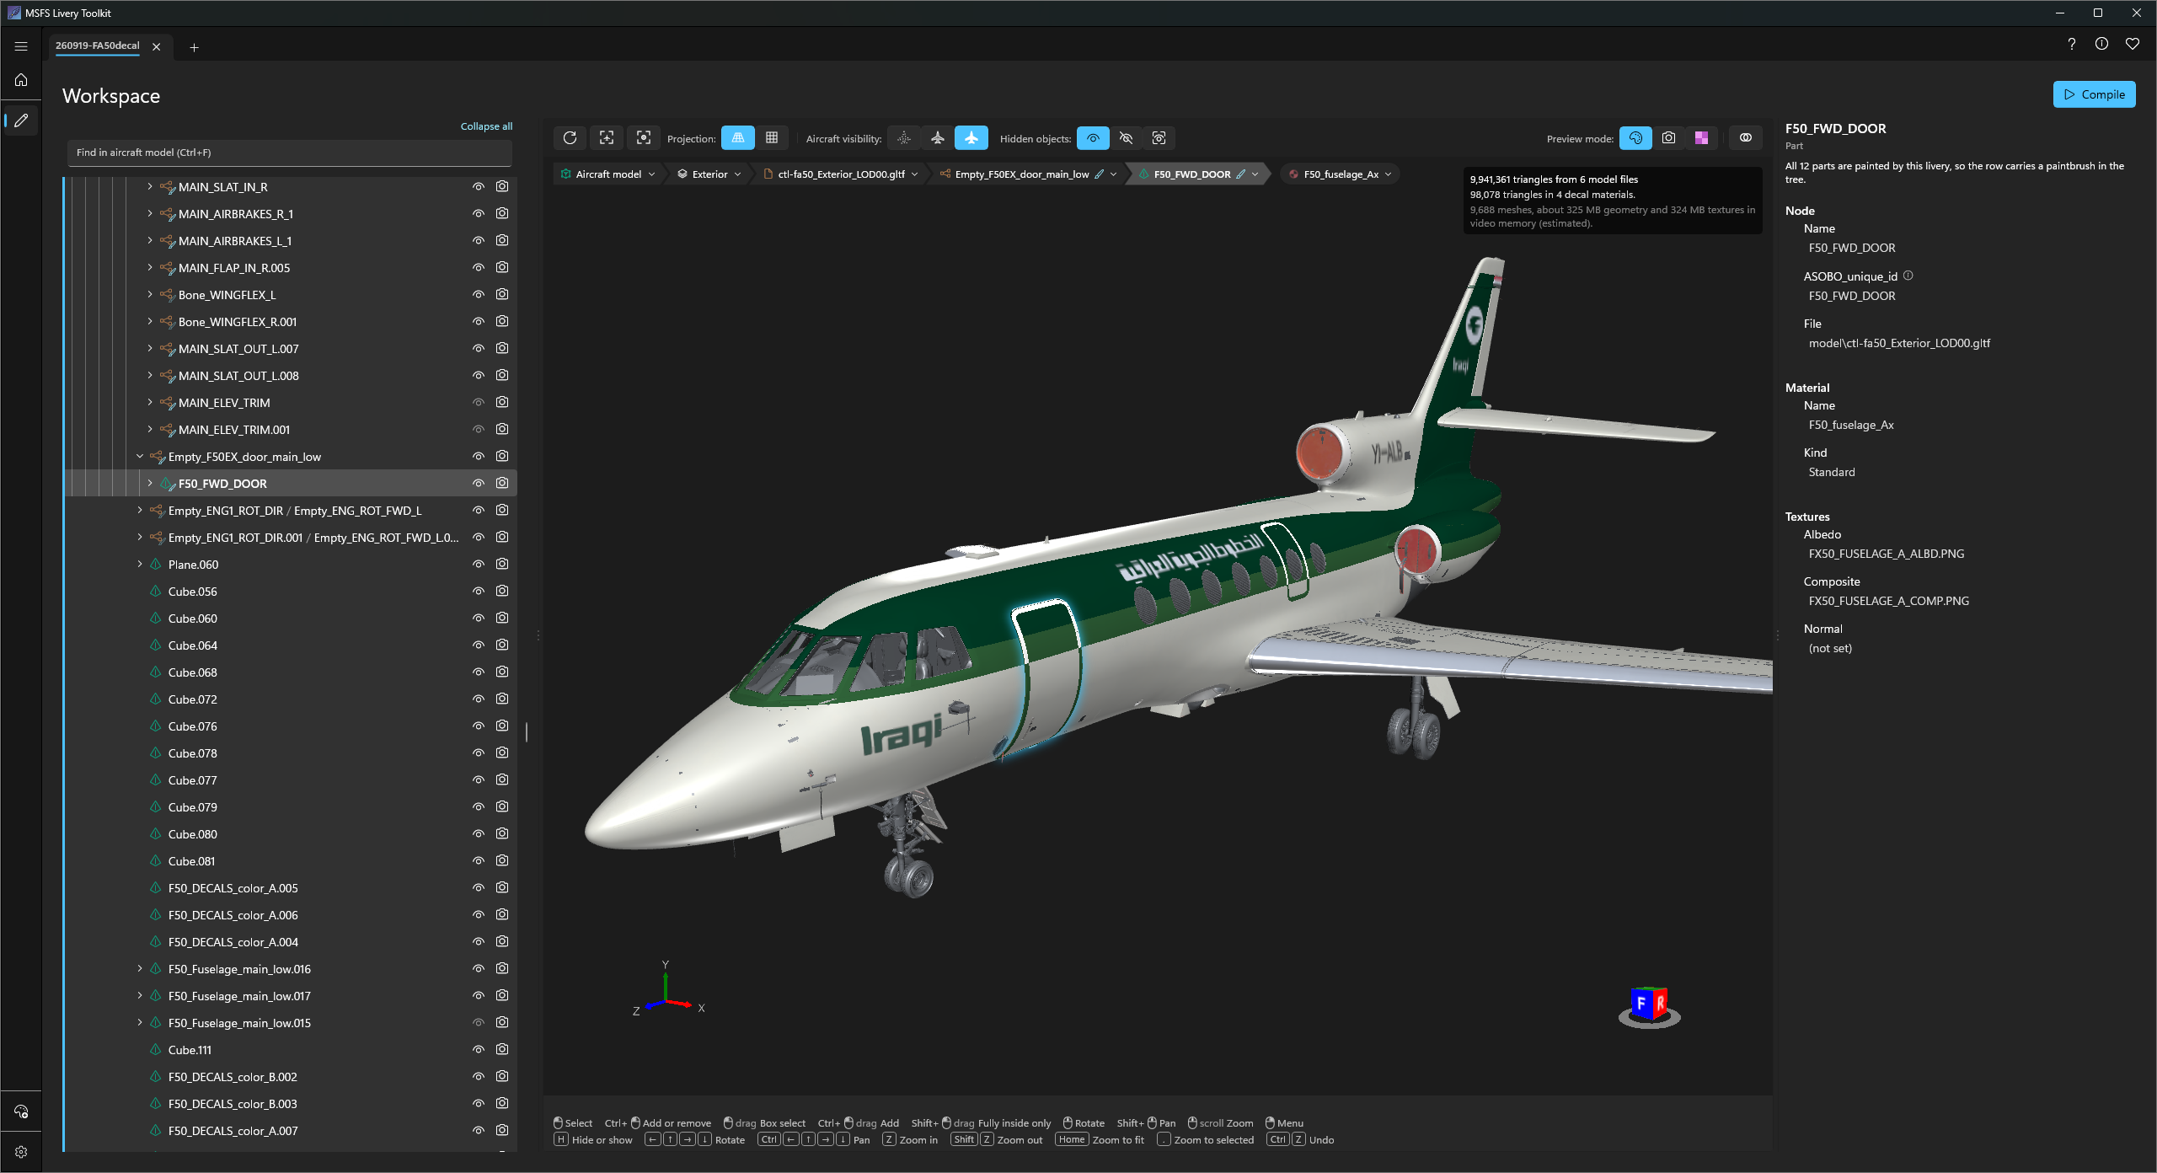Select crossed-eye hidden objects mode
This screenshot has width=2157, height=1173.
1127,138
